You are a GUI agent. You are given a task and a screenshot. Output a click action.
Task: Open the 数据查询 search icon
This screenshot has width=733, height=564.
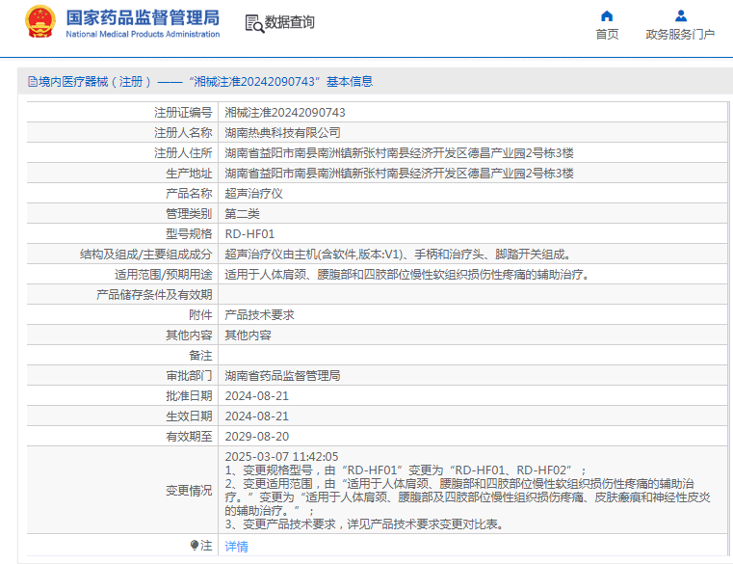tap(254, 23)
